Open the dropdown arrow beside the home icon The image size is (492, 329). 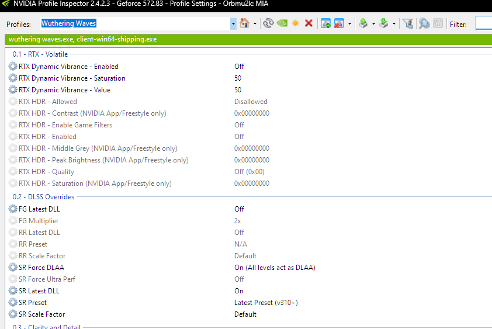click(x=255, y=23)
